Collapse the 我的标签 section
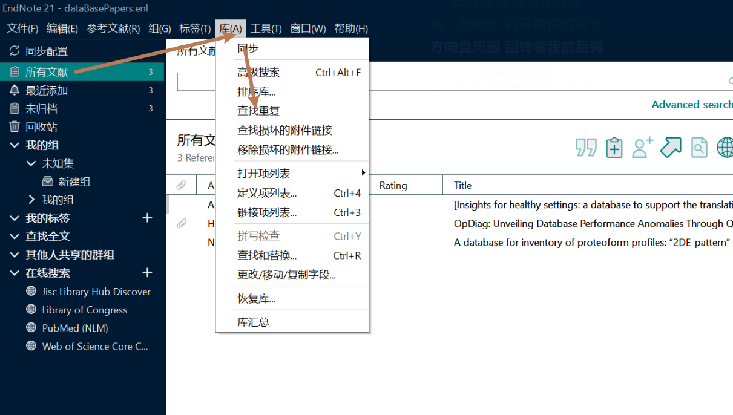This screenshot has width=733, height=415. 15,218
